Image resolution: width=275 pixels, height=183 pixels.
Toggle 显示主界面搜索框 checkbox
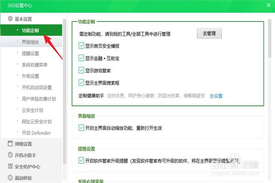[x=81, y=82]
